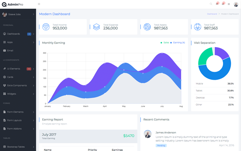241x151 pixels.
Task: Click the James Anderson commenter name
Action: click(x=165, y=132)
